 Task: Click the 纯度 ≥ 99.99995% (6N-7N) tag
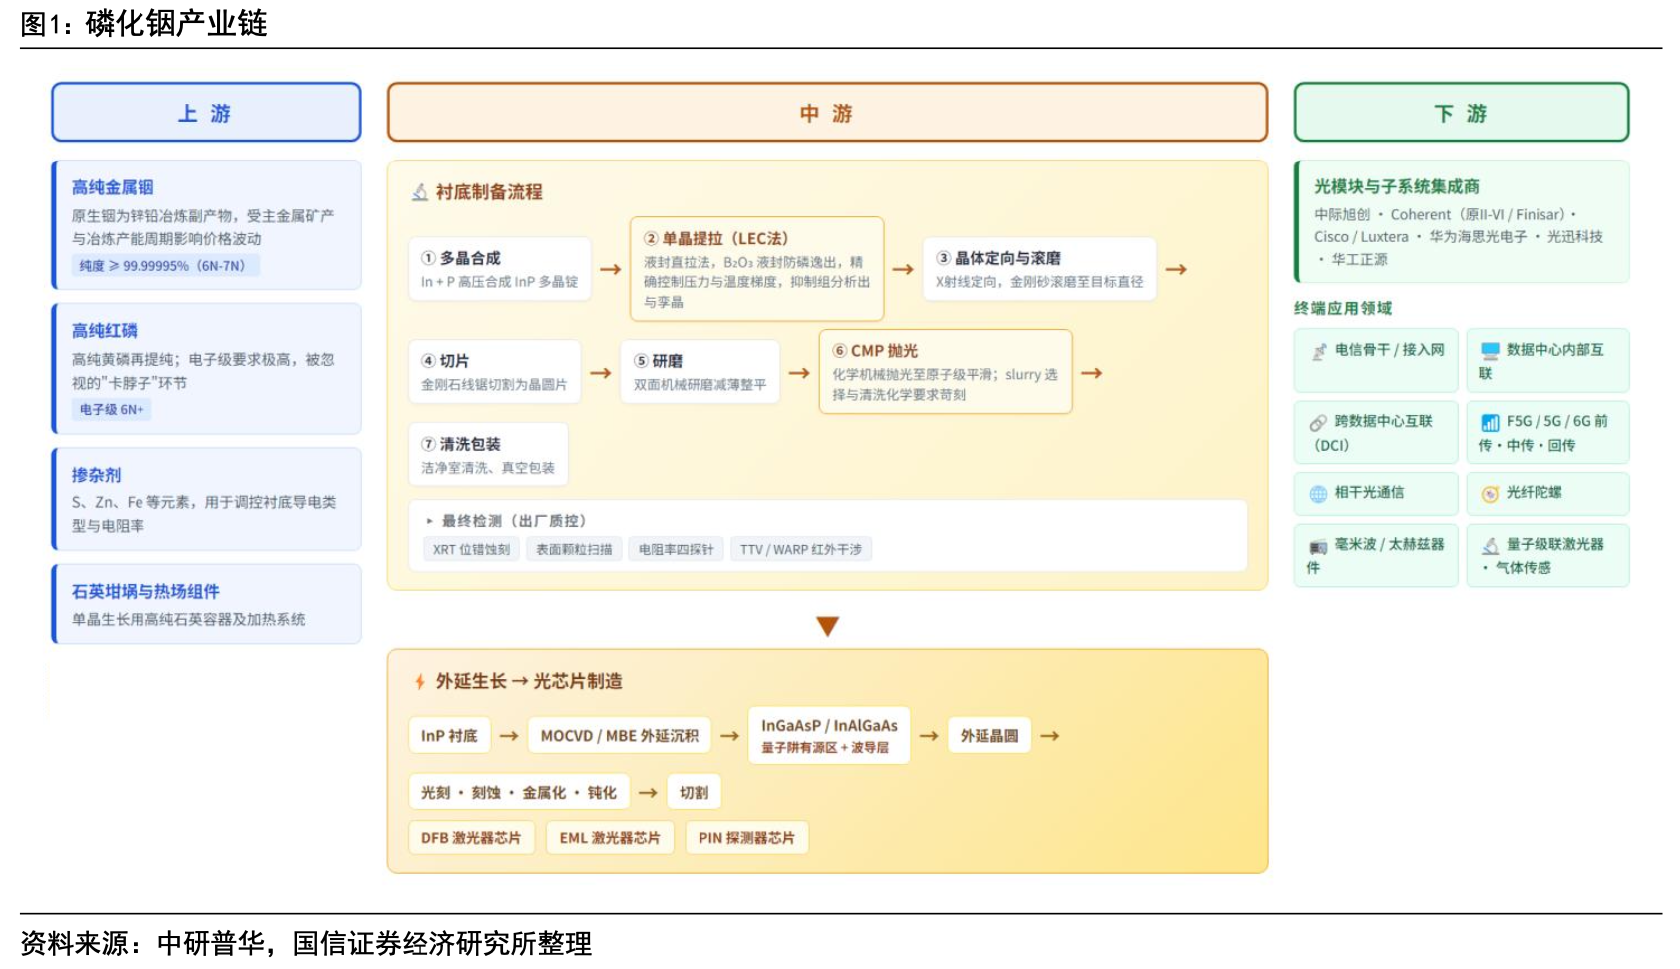(x=165, y=266)
